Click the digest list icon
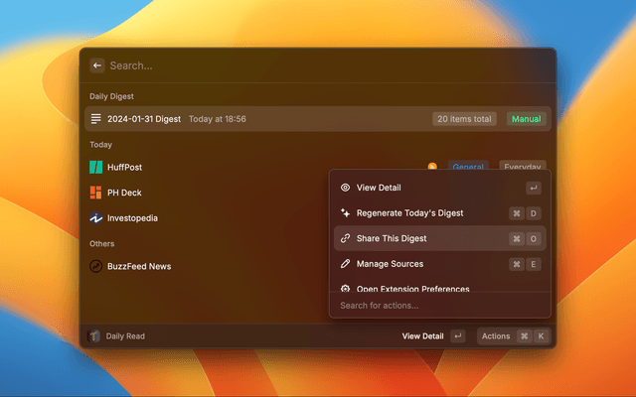This screenshot has height=397, width=636. (96, 119)
